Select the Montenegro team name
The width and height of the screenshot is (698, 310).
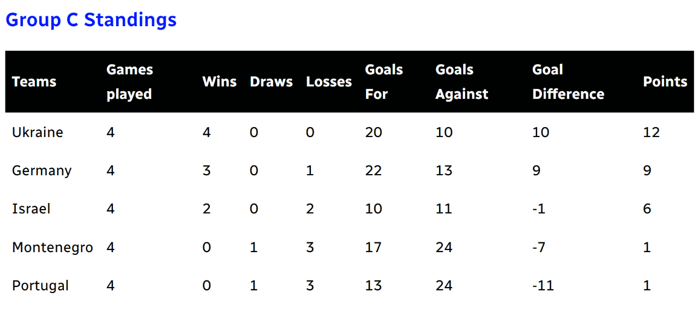[x=52, y=247]
